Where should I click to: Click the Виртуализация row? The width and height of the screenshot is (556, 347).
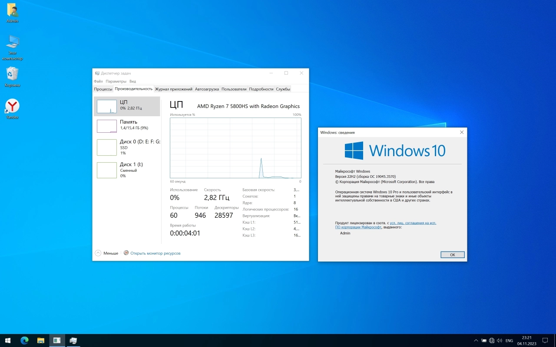[x=271, y=216]
